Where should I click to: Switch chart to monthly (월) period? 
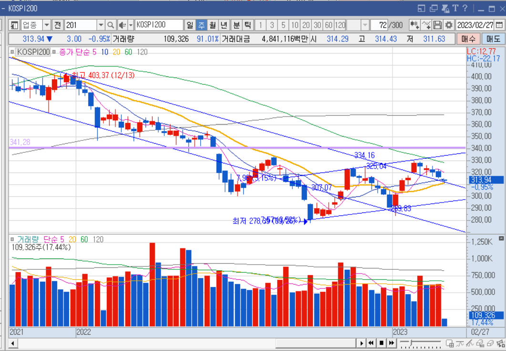point(213,25)
